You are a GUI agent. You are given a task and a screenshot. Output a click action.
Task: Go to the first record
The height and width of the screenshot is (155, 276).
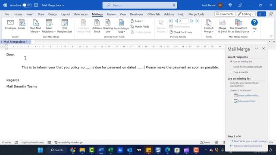pyautogui.click(x=171, y=21)
